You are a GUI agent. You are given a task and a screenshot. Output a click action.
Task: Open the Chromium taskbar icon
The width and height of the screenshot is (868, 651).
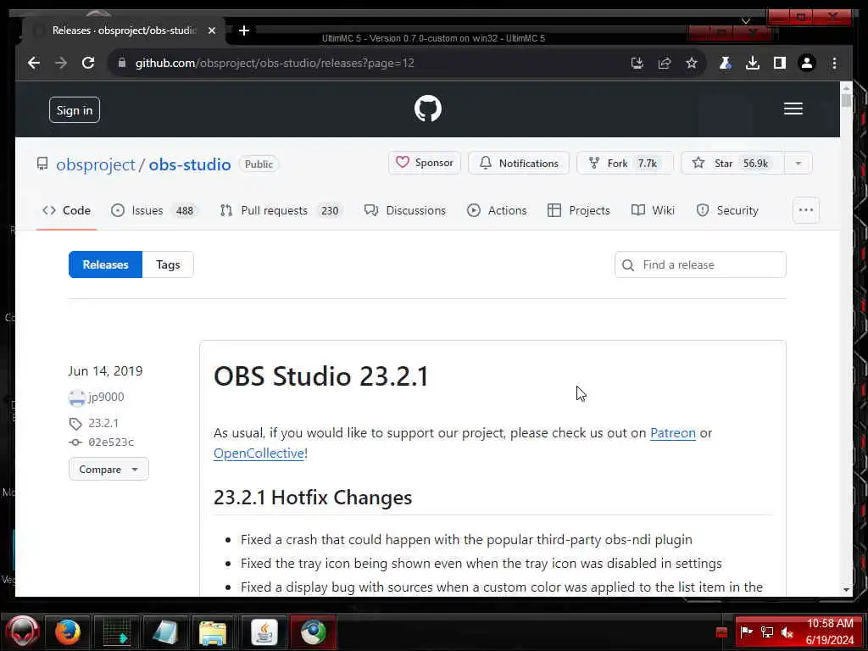point(314,632)
